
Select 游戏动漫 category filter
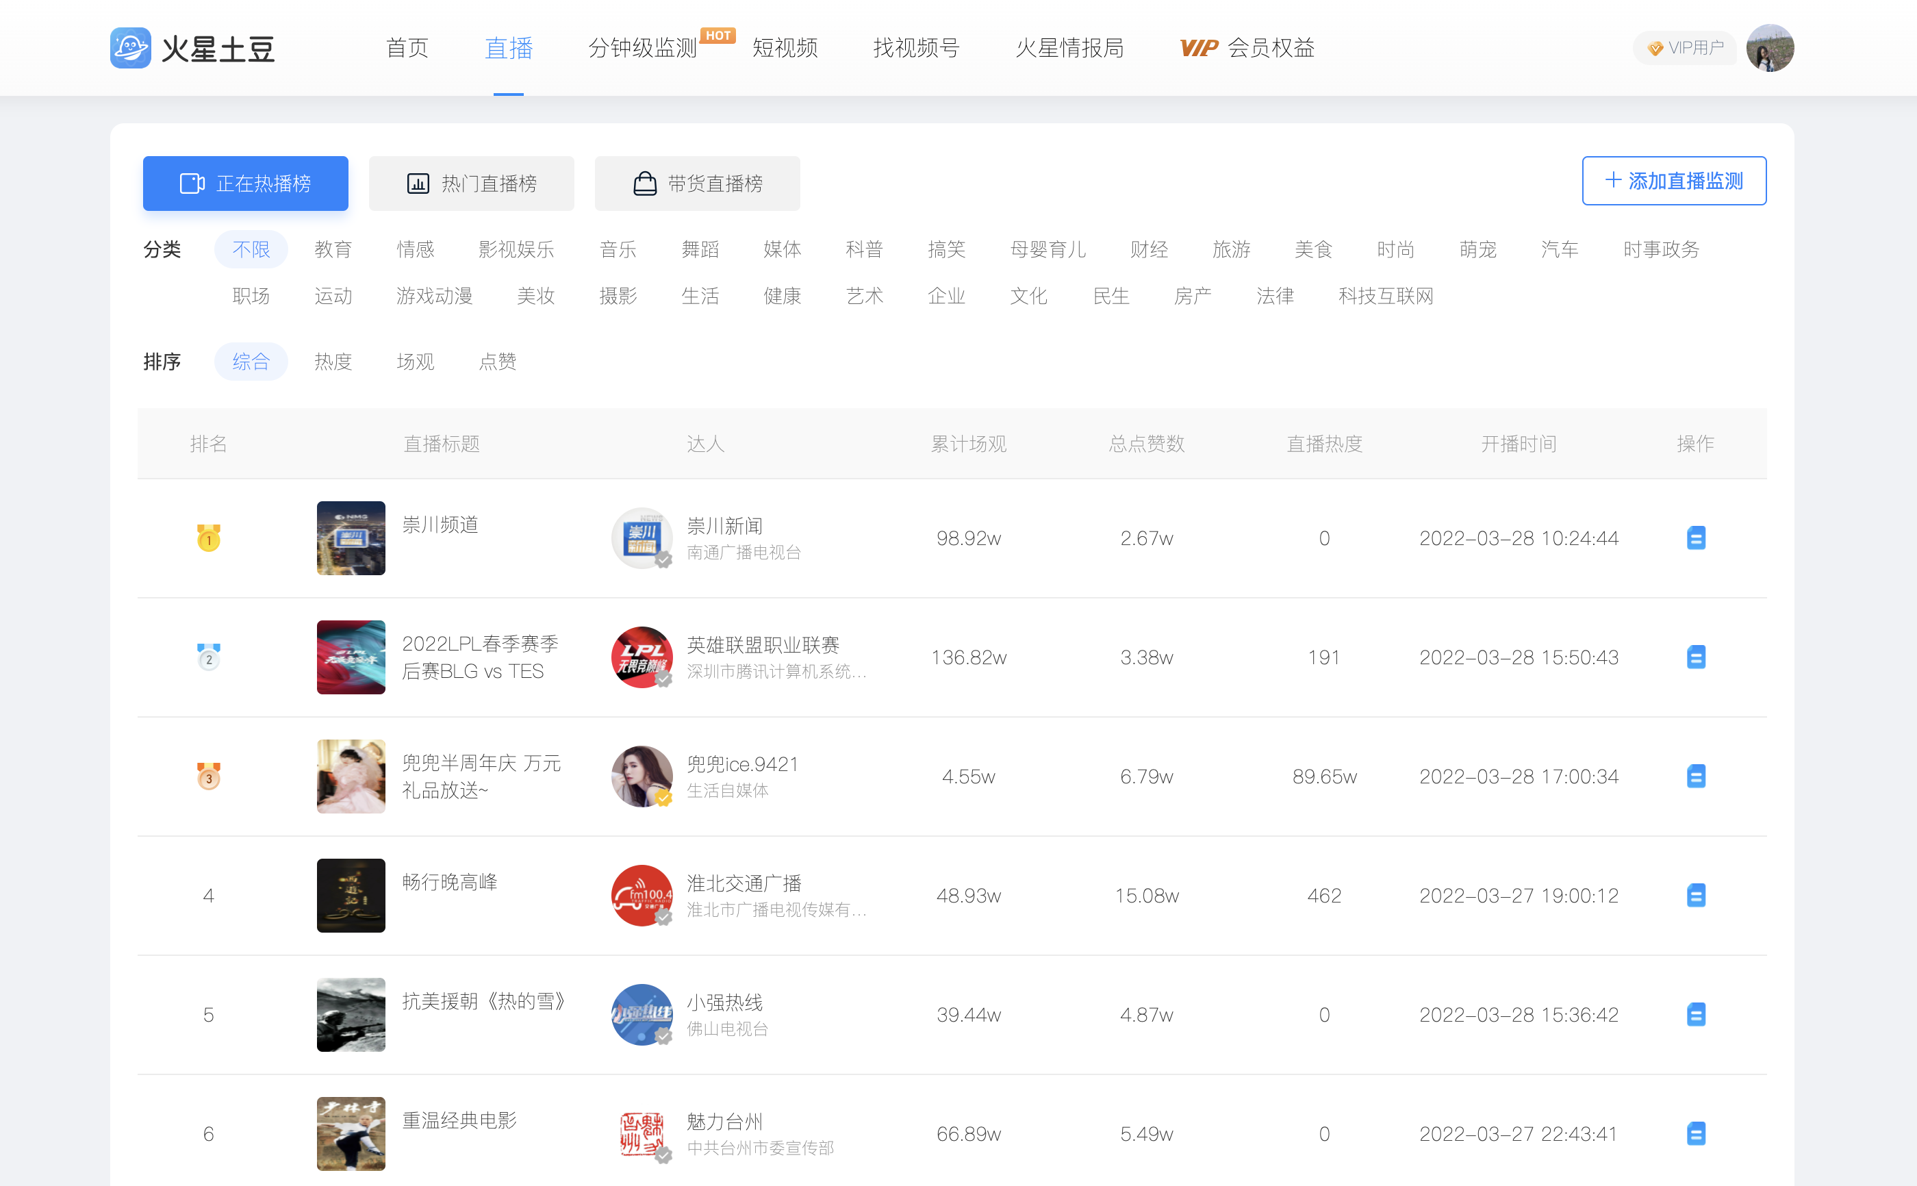tap(434, 296)
